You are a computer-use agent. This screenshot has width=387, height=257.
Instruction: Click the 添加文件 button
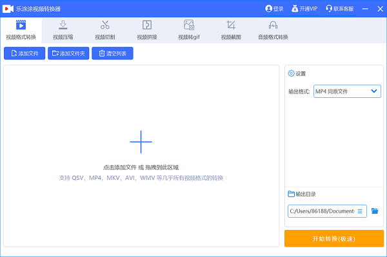25,53
